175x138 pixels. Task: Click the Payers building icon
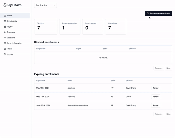[5, 27]
